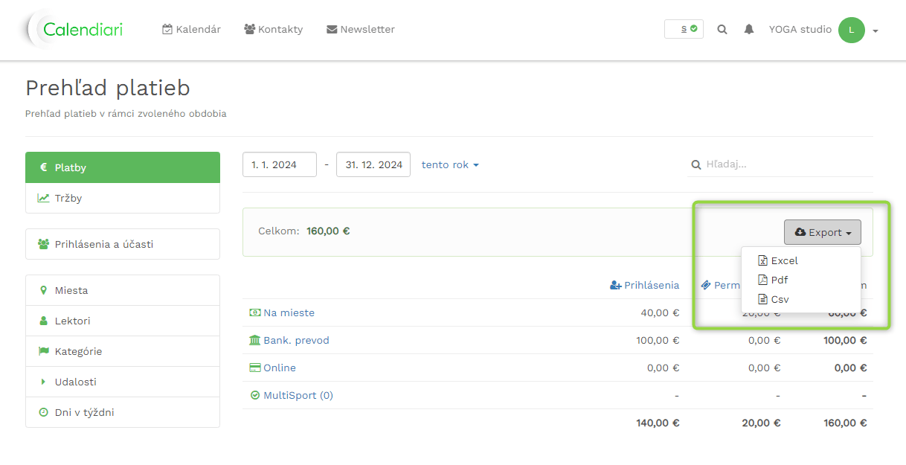Viewport: 906px width, 465px height.
Task: Click the envelope icon beside Newsletter
Action: 332,30
